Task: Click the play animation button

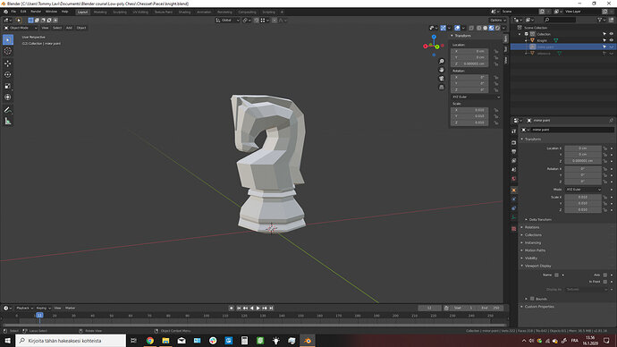Action: [258, 308]
